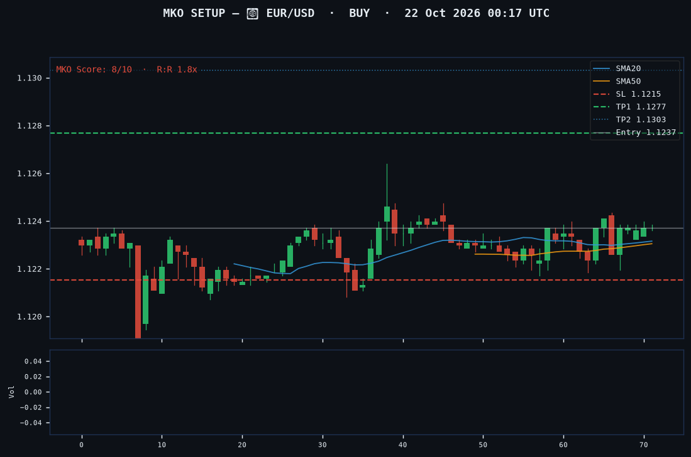Click the x-axis label 0

pos(82,445)
